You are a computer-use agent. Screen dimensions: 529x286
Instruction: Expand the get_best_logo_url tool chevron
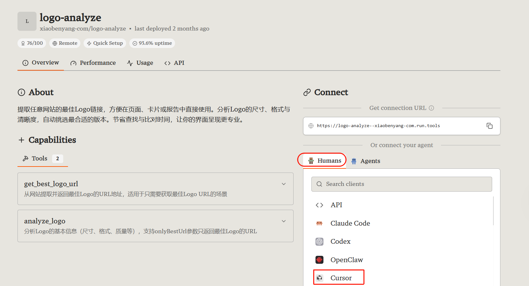(284, 184)
